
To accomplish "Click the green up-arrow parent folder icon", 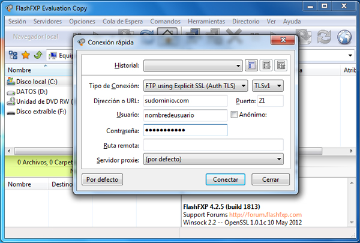I will [38, 55].
